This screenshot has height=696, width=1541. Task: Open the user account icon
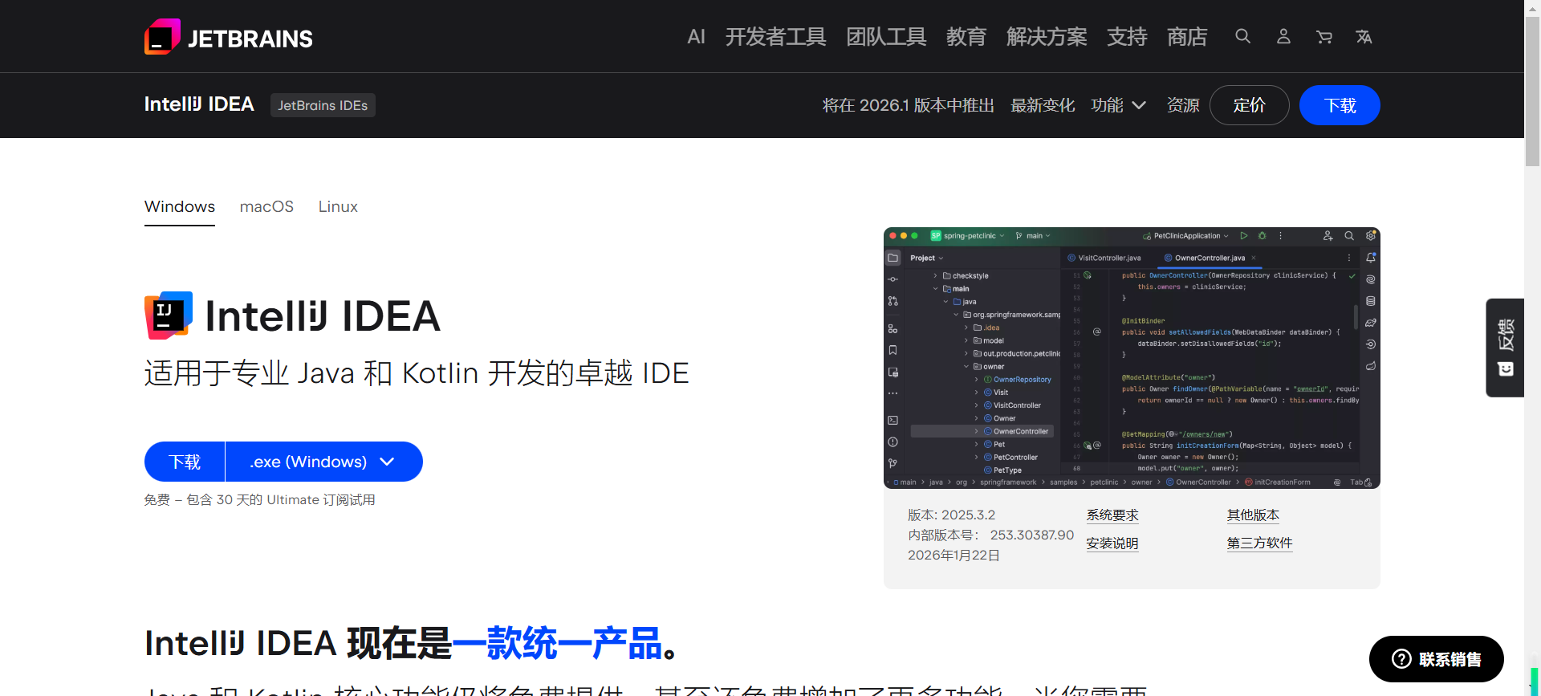coord(1283,36)
